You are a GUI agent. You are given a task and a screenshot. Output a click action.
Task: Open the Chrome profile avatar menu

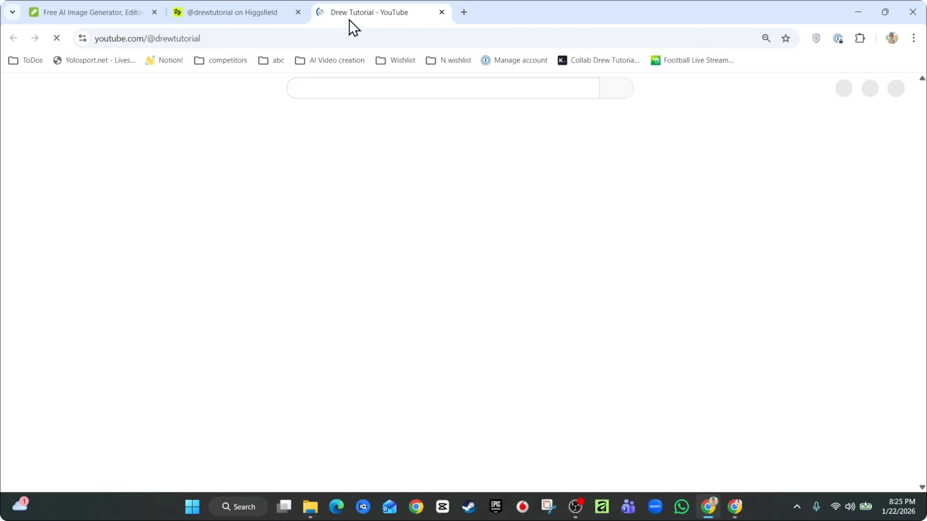tap(893, 38)
